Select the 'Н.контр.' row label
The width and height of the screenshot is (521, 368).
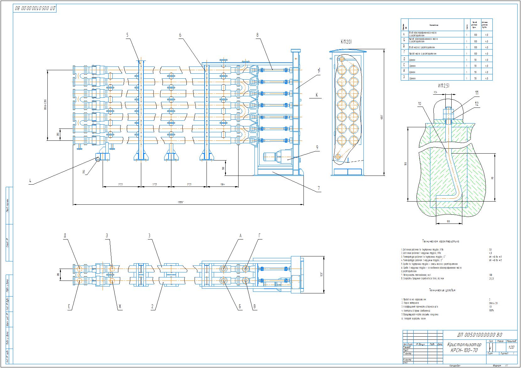click(407, 360)
